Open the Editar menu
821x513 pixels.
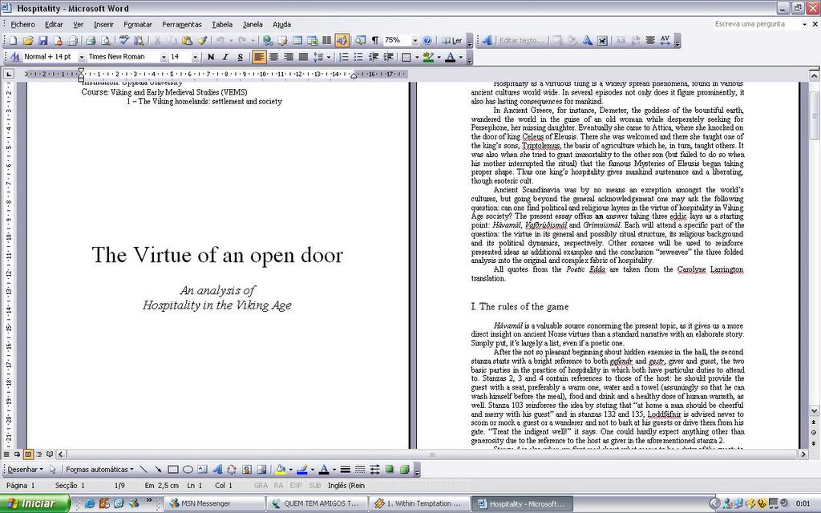pyautogui.click(x=54, y=24)
